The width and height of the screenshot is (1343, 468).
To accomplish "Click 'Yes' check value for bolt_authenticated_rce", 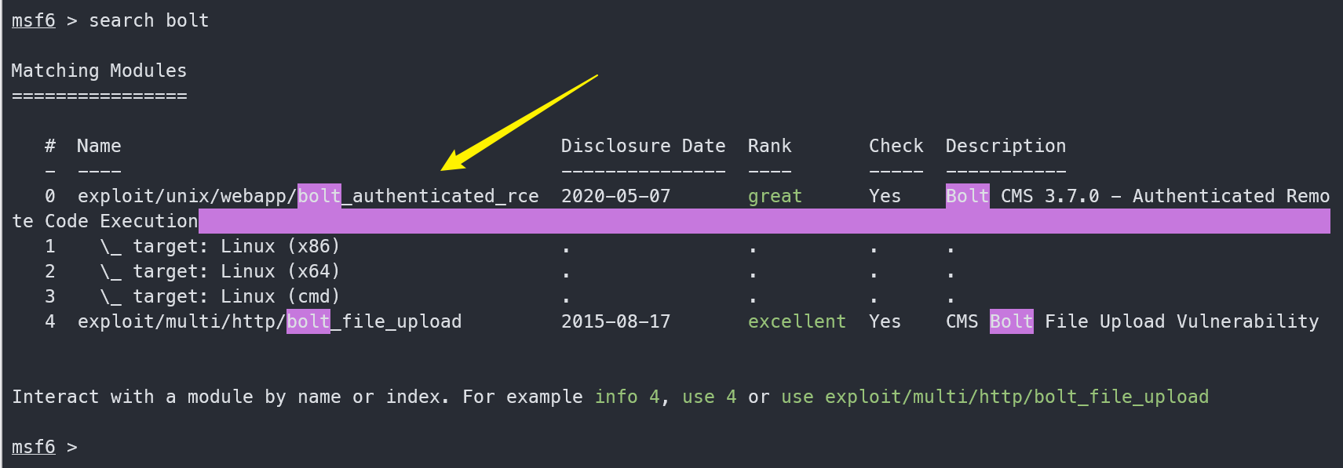I will point(885,196).
